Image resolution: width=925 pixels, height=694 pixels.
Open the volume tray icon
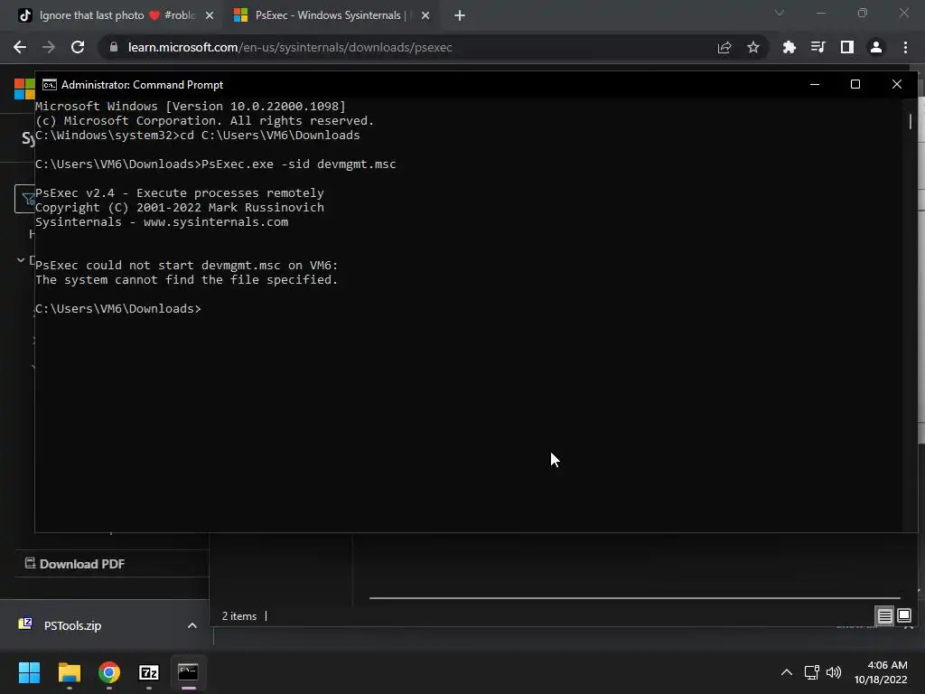834,672
